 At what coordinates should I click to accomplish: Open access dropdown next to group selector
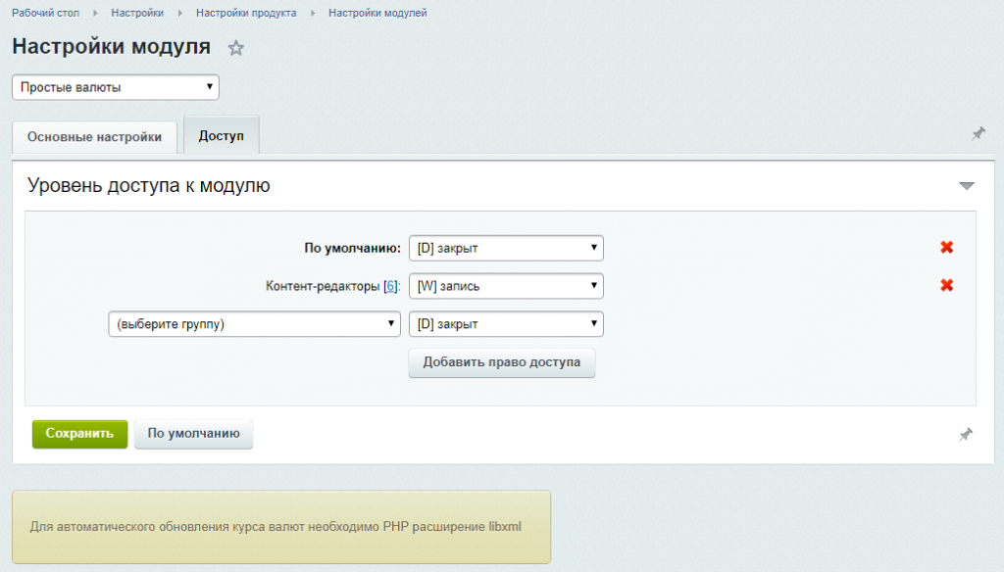pos(506,324)
